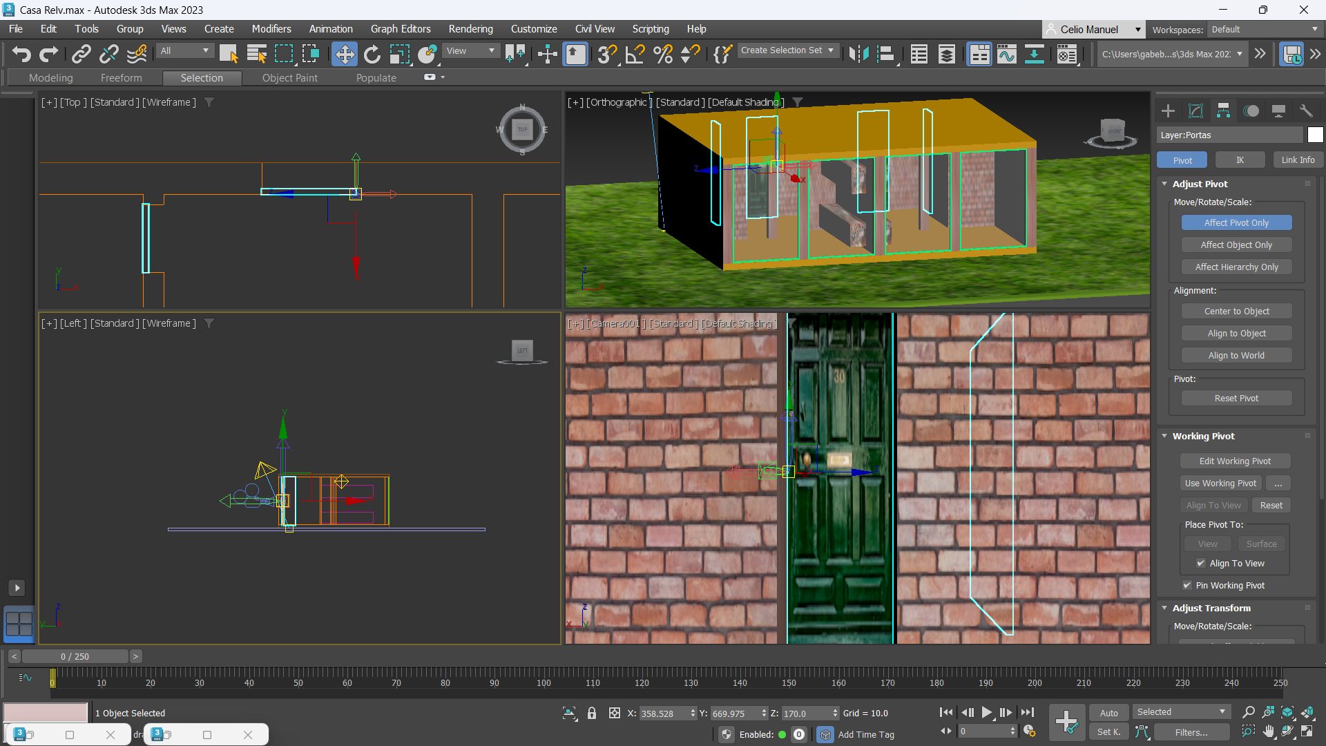Select the Rotate tool on the toolbar

[x=372, y=54]
